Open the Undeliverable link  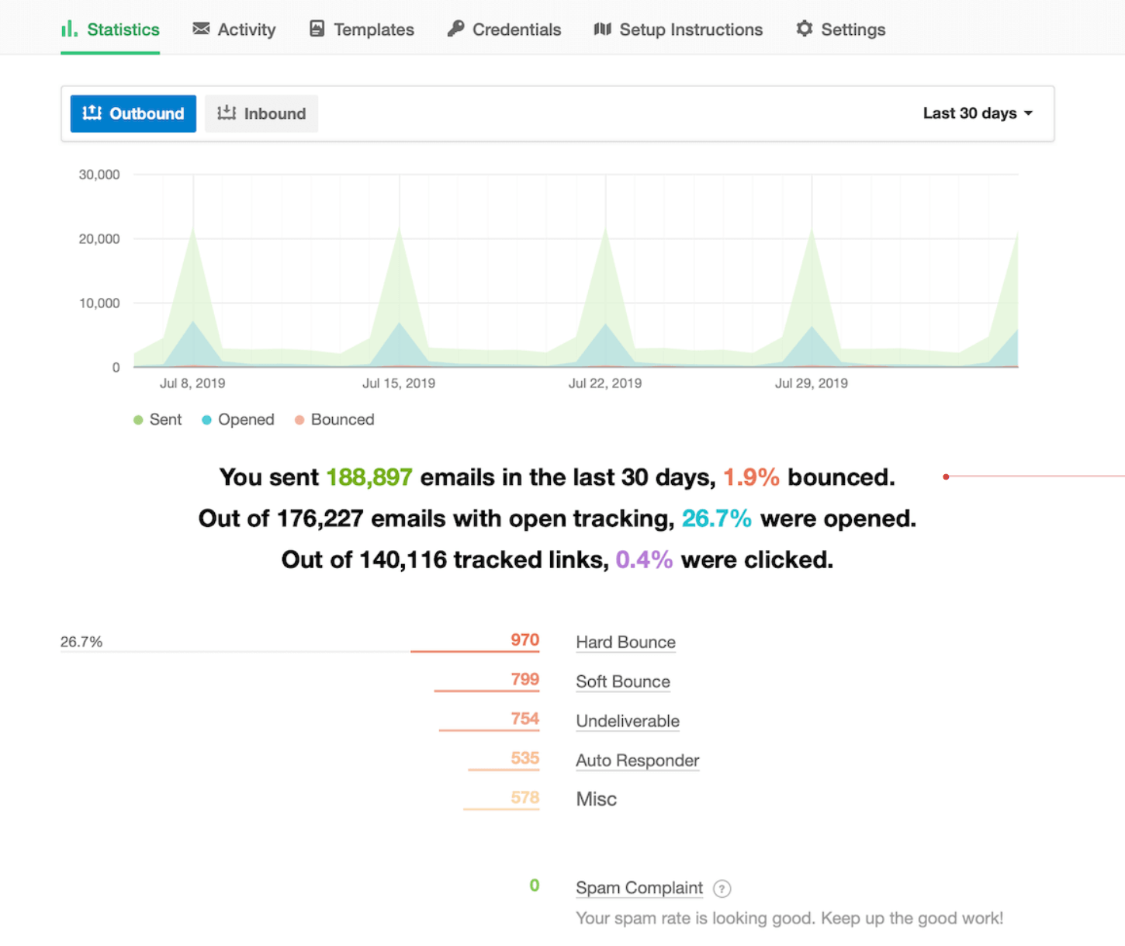coord(627,721)
